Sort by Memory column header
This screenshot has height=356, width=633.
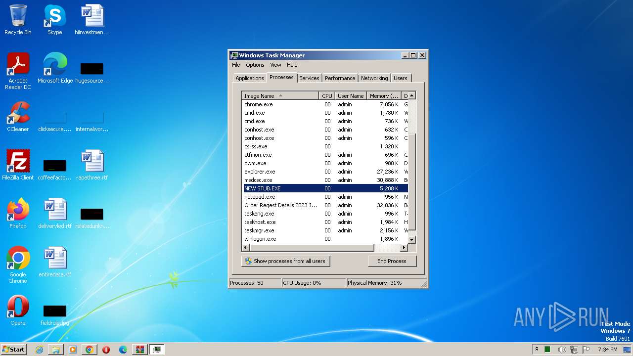[384, 96]
